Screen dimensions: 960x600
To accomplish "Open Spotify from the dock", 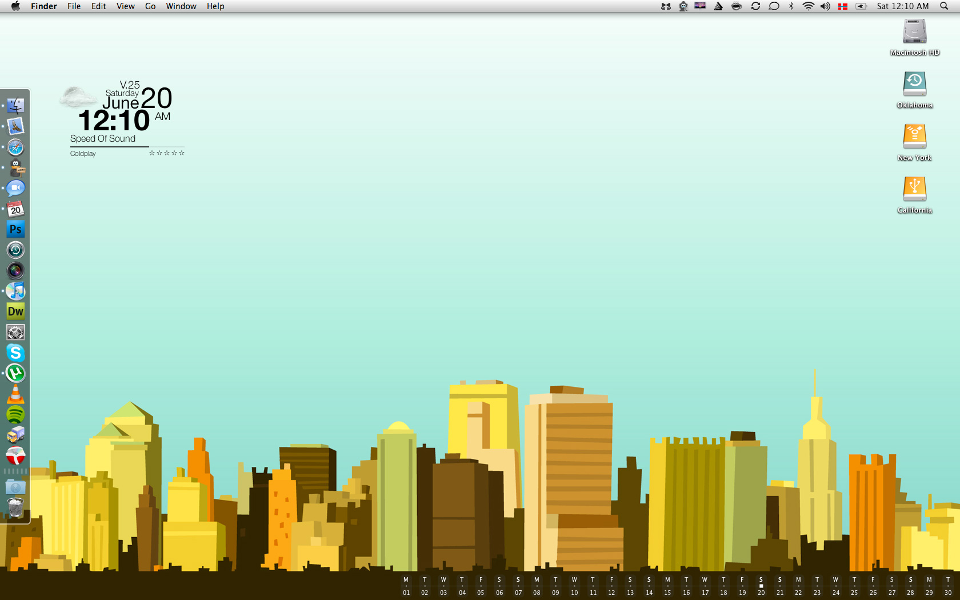I will pos(15,415).
